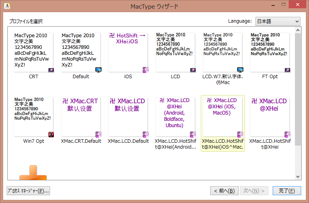Viewport: 309px width, 203px height.
Task: Click the MacType app icon in title bar
Action: click(7, 6)
